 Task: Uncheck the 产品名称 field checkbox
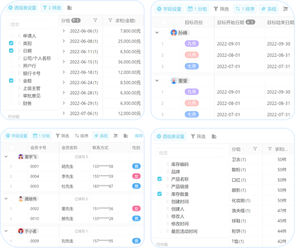pos(159,179)
